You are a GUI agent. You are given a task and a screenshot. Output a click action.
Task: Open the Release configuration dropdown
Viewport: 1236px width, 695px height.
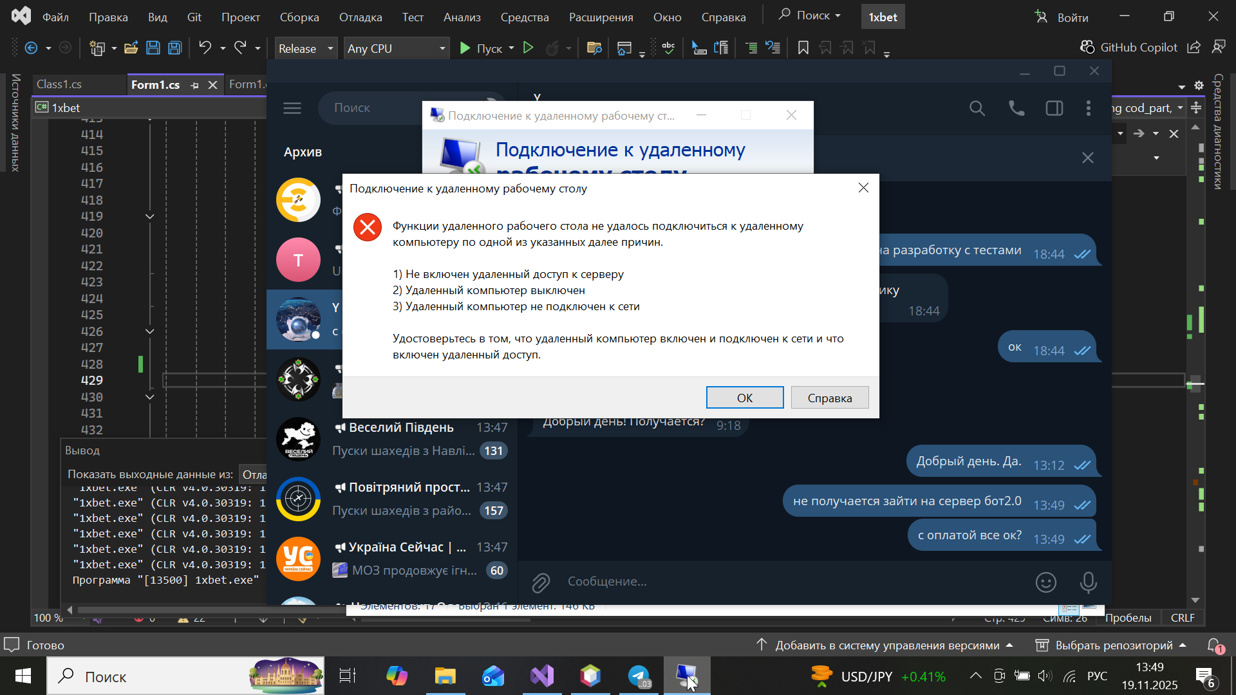coord(306,48)
